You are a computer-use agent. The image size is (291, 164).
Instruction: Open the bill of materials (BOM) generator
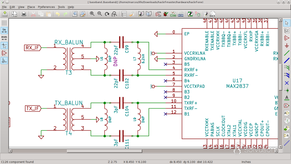(x=180, y=14)
